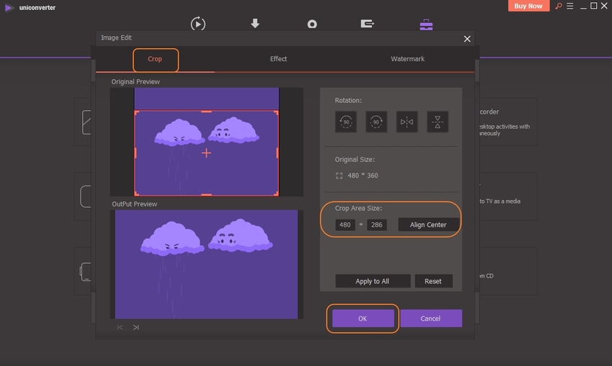Flip the image vertically
Image resolution: width=612 pixels, height=366 pixels.
pyautogui.click(x=437, y=122)
